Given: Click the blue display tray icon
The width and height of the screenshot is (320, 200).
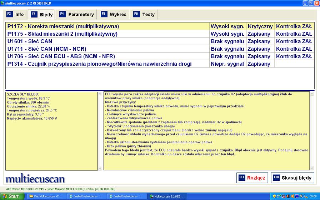Looking at the screenshot, I should (297, 196).
